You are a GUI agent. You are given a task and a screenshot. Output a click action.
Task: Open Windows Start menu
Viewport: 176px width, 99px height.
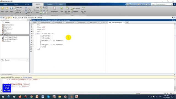[3, 97]
